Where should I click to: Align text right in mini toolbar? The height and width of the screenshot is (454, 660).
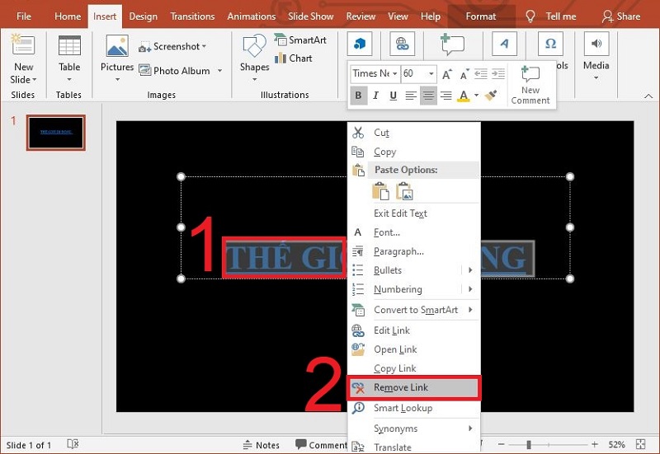445,96
